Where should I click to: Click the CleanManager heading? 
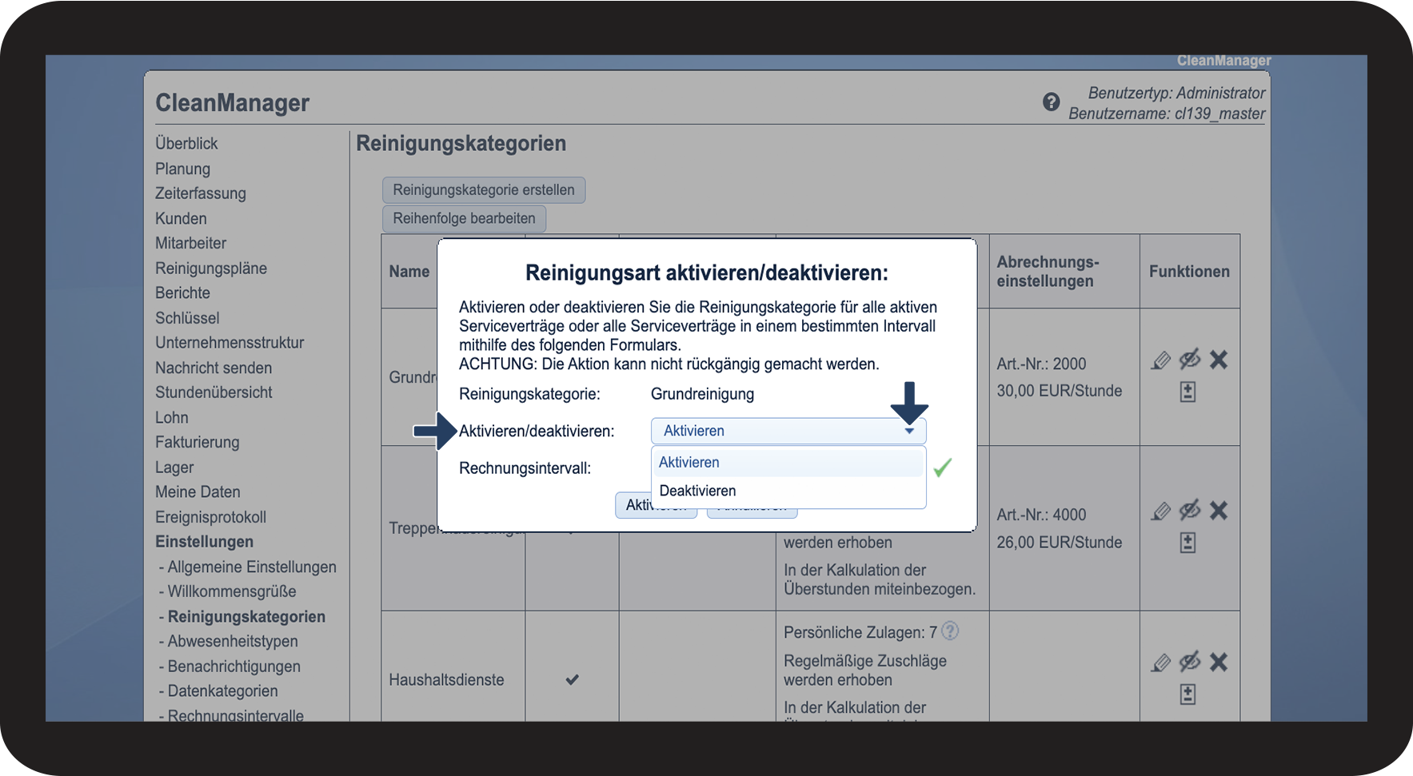point(232,103)
